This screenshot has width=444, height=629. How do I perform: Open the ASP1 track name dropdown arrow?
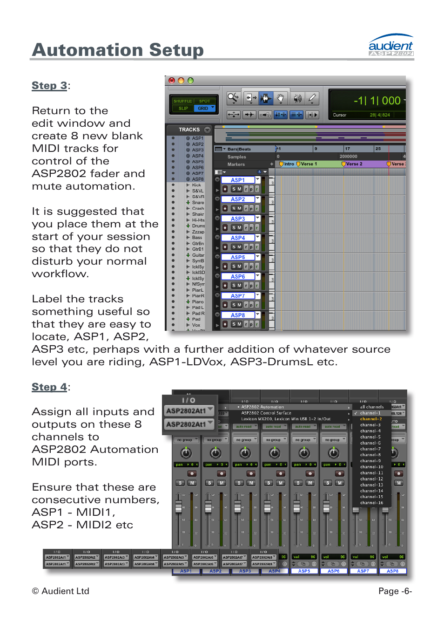point(257,179)
